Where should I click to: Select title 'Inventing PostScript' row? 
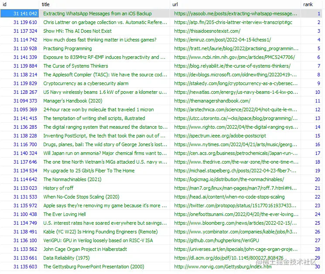click(x=104, y=136)
